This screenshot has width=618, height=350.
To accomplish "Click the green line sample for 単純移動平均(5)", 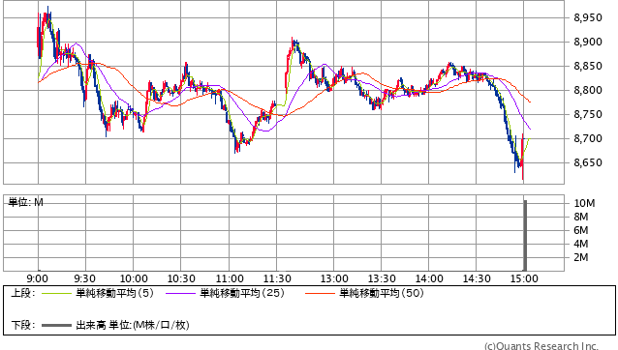I will tap(56, 293).
